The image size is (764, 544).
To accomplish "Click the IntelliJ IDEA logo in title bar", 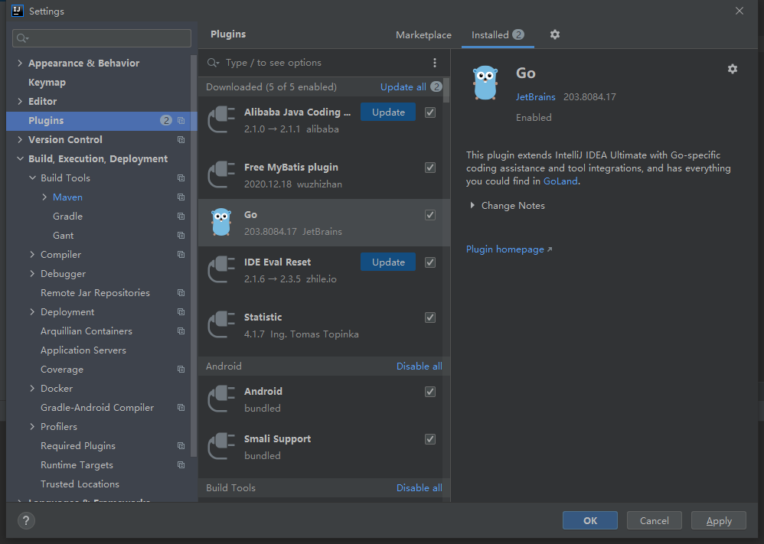I will coord(18,11).
